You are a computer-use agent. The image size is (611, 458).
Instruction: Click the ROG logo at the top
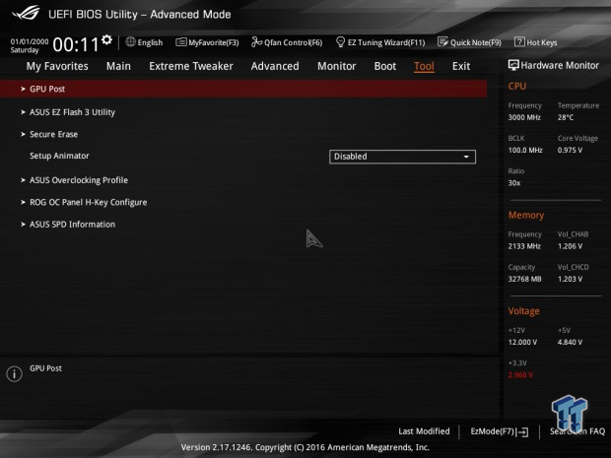tap(26, 13)
